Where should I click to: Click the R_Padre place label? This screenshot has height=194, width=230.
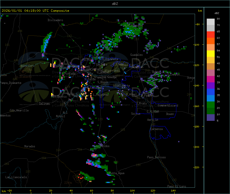click(146, 96)
